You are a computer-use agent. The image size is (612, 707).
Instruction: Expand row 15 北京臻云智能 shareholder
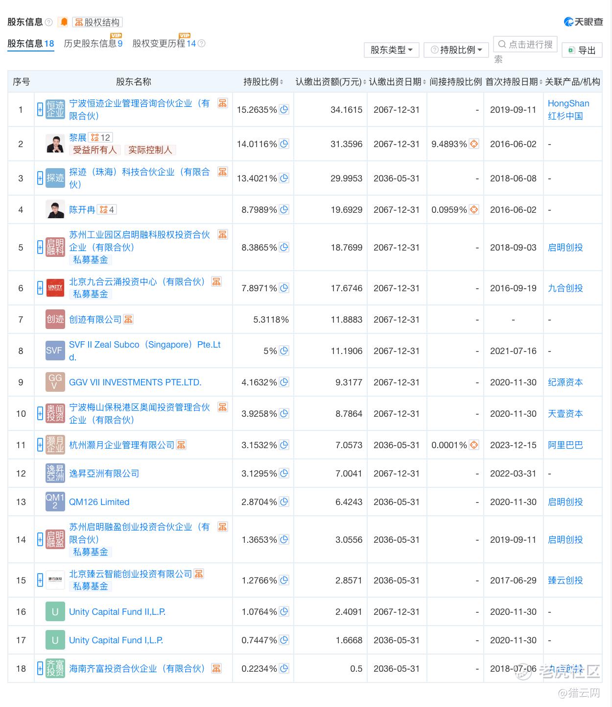tap(40, 581)
